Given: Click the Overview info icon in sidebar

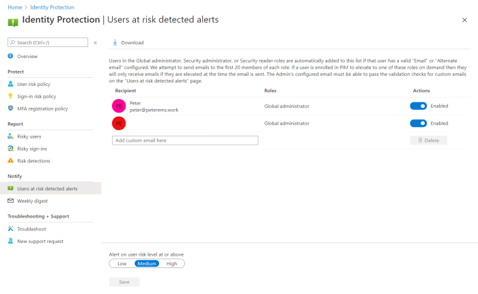Looking at the screenshot, I should pyautogui.click(x=11, y=56).
